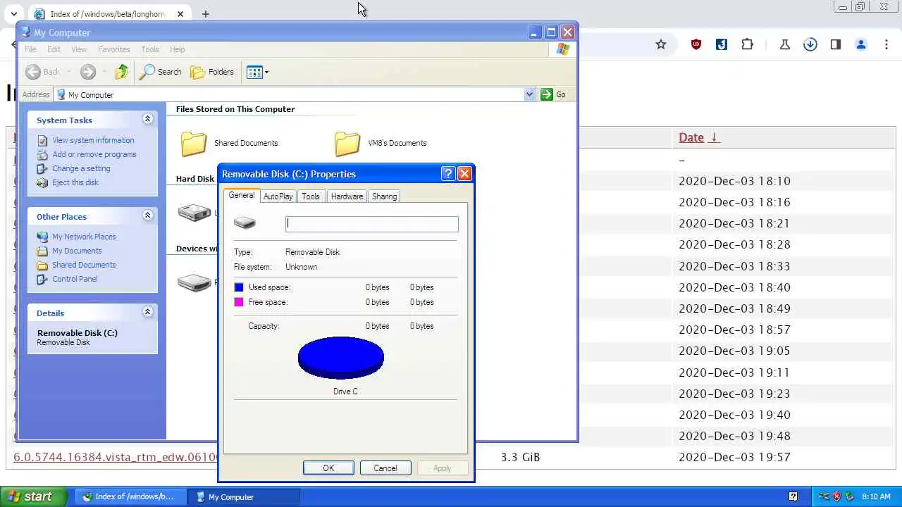
Task: Click the red shield tray icon
Action: 836,496
